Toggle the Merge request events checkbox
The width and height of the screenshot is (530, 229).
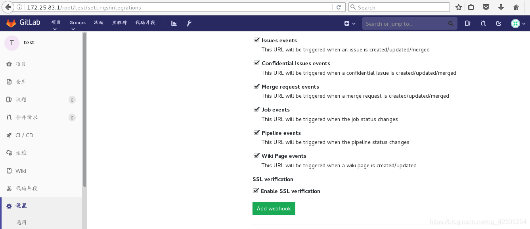point(256,86)
